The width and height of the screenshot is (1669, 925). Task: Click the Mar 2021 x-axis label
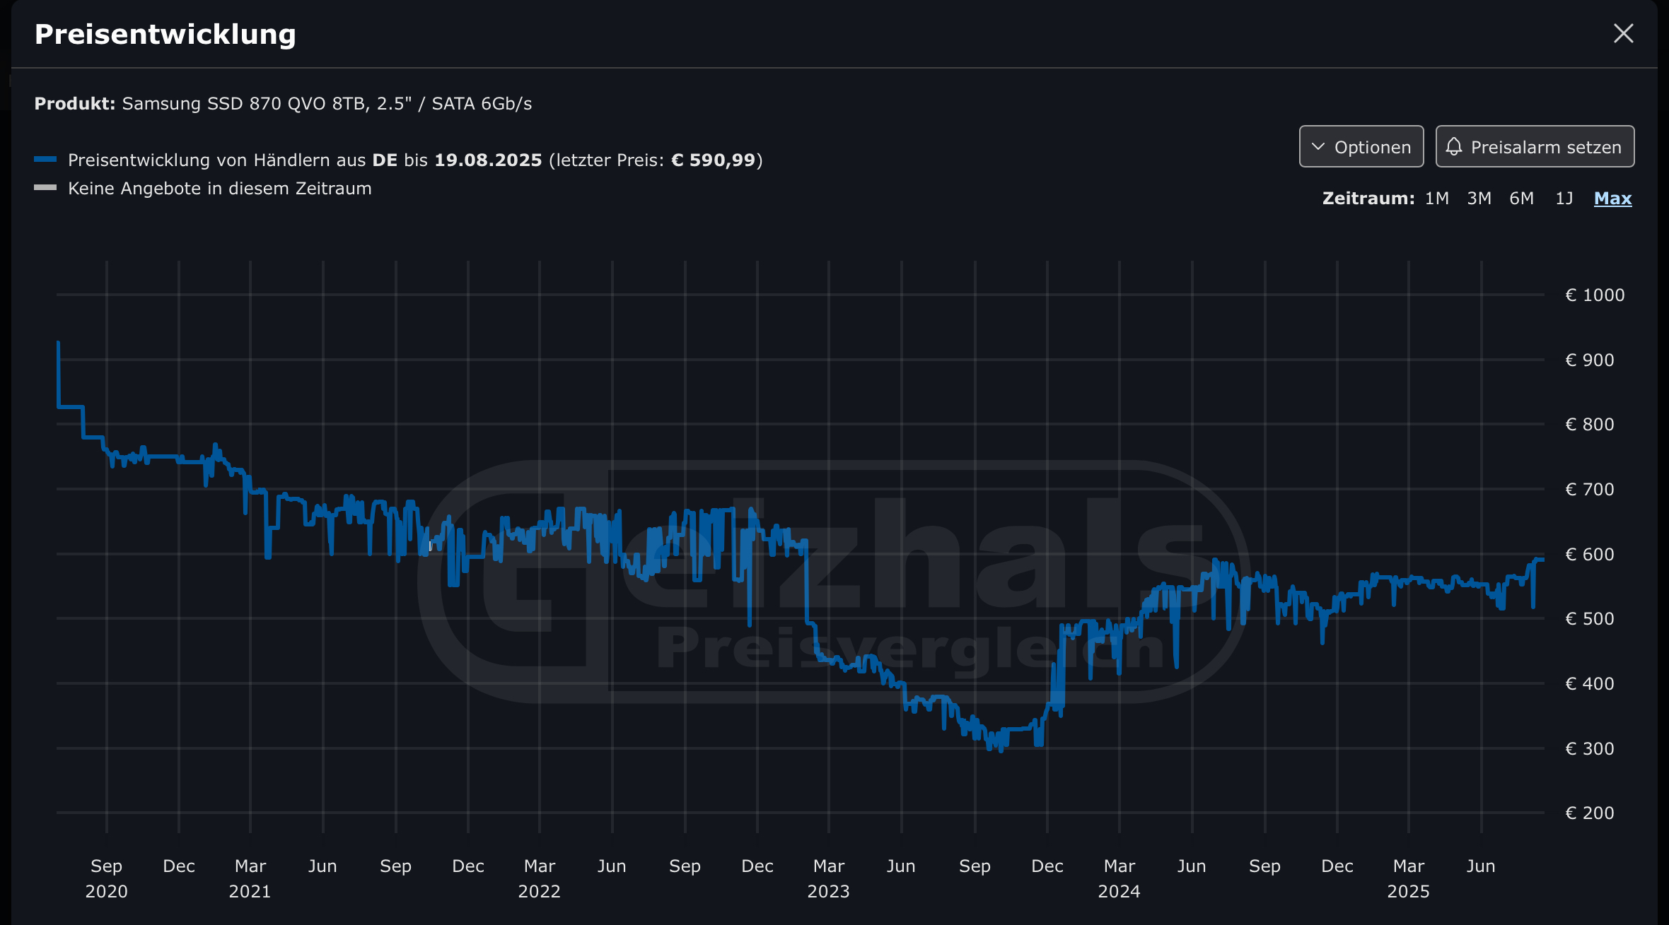[250, 878]
